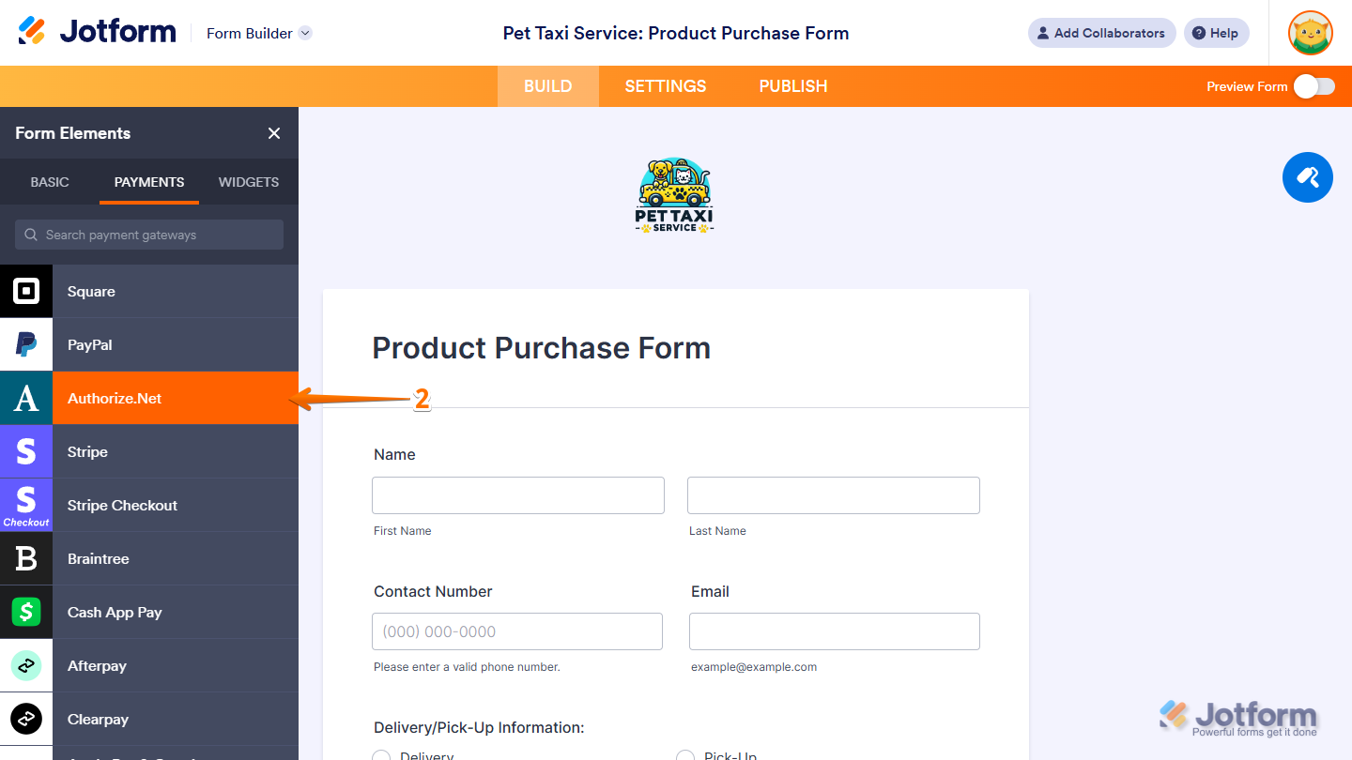Toggle the Preview Form switch
This screenshot has height=760, width=1352.
pyautogui.click(x=1314, y=86)
